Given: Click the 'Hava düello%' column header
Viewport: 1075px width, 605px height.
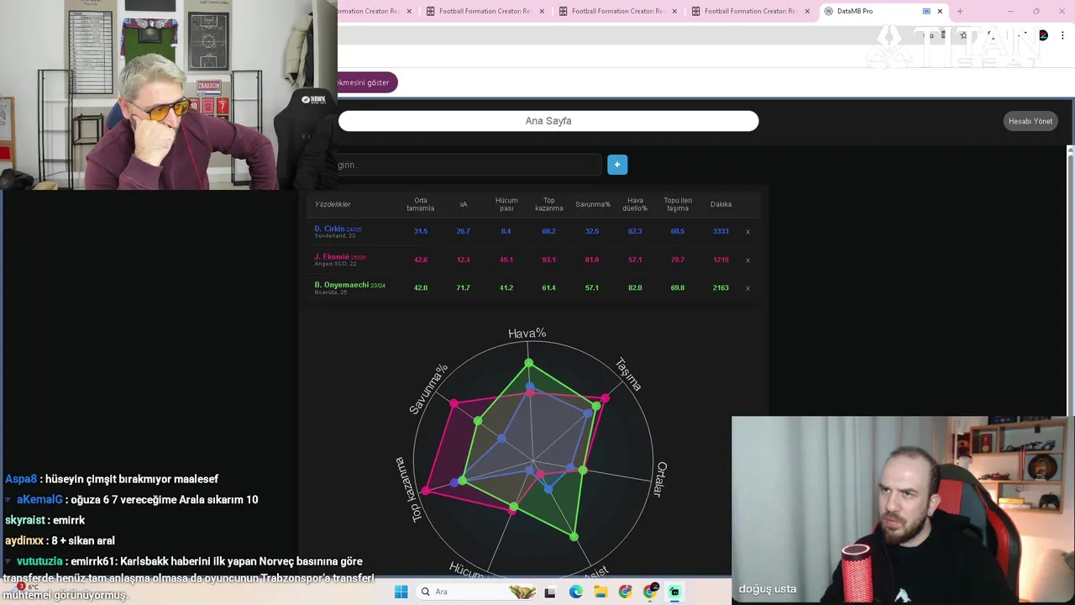Looking at the screenshot, I should coord(635,204).
